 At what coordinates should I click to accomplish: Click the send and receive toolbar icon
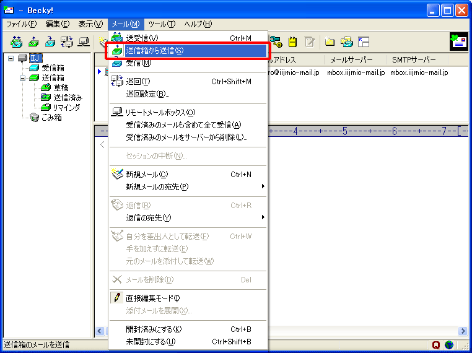[16, 42]
